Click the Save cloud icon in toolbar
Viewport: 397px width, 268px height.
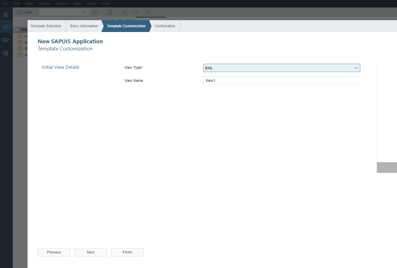click(x=20, y=12)
